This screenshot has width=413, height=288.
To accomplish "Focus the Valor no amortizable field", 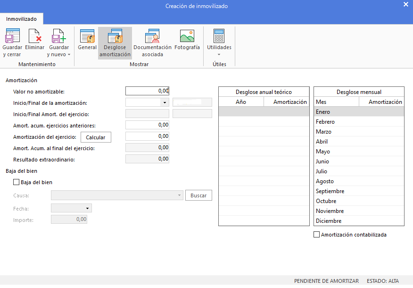I will pyautogui.click(x=147, y=91).
